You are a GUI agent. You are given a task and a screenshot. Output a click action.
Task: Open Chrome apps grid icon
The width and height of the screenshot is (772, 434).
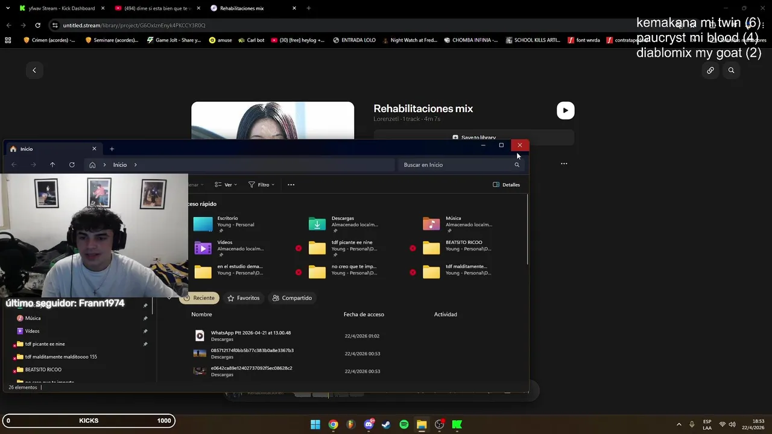tap(8, 40)
